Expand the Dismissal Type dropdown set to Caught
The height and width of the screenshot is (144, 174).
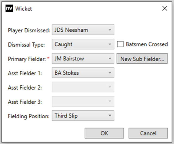point(83,44)
